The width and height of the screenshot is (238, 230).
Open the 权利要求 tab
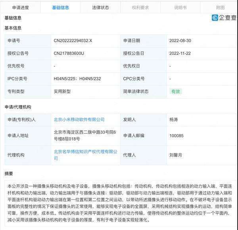pos(140,8)
